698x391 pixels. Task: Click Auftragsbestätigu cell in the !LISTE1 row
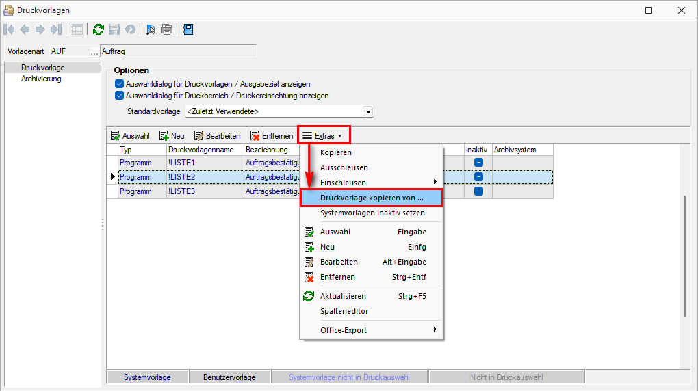(x=272, y=163)
